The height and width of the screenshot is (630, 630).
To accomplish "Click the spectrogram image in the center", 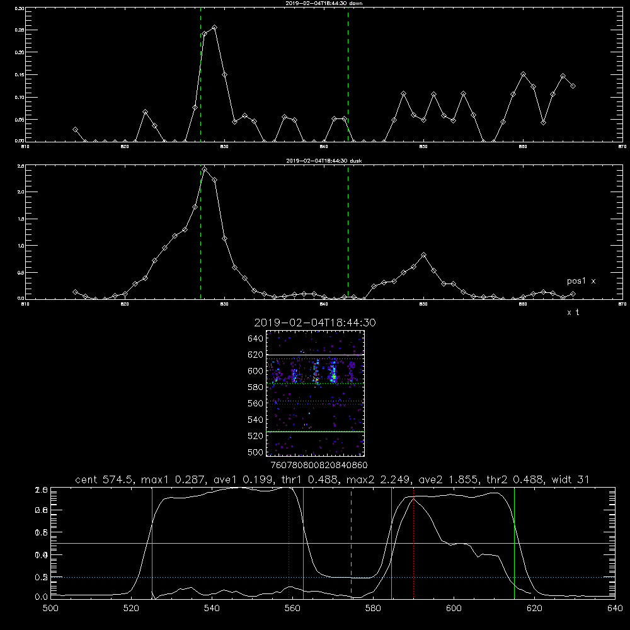I will 316,393.
